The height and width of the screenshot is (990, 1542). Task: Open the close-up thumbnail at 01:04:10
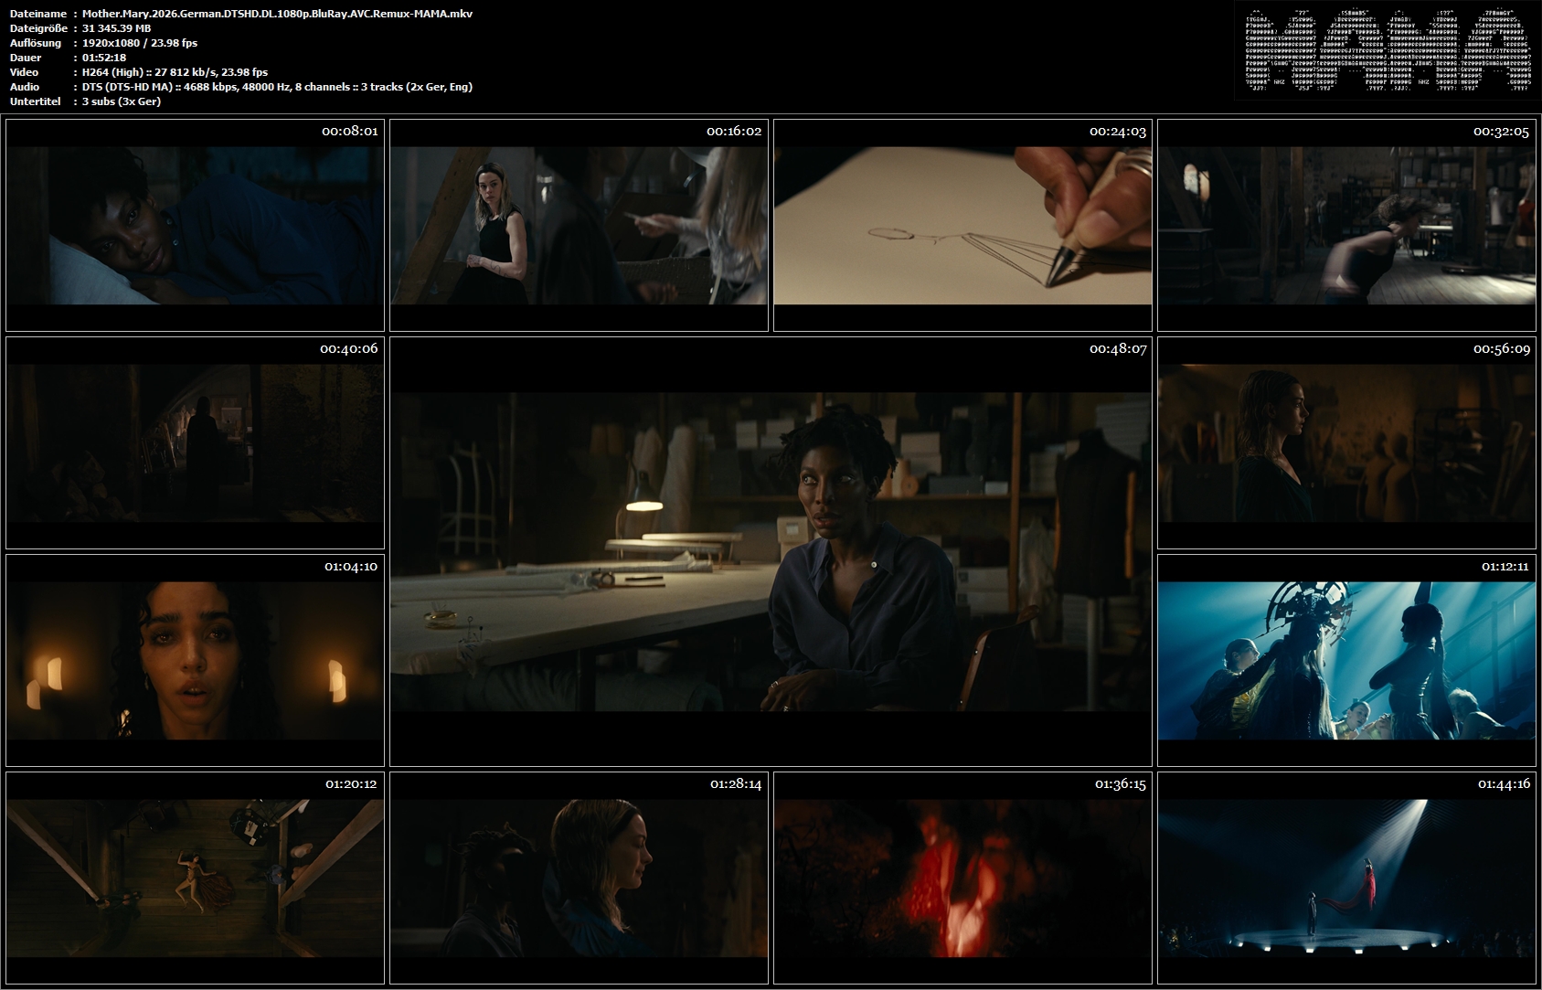(195, 660)
